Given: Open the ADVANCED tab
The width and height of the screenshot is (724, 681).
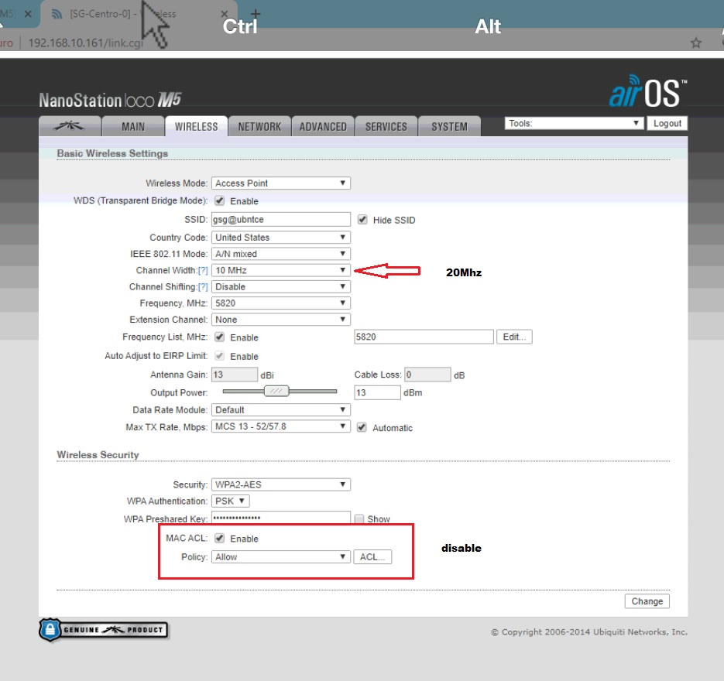Looking at the screenshot, I should point(323,126).
